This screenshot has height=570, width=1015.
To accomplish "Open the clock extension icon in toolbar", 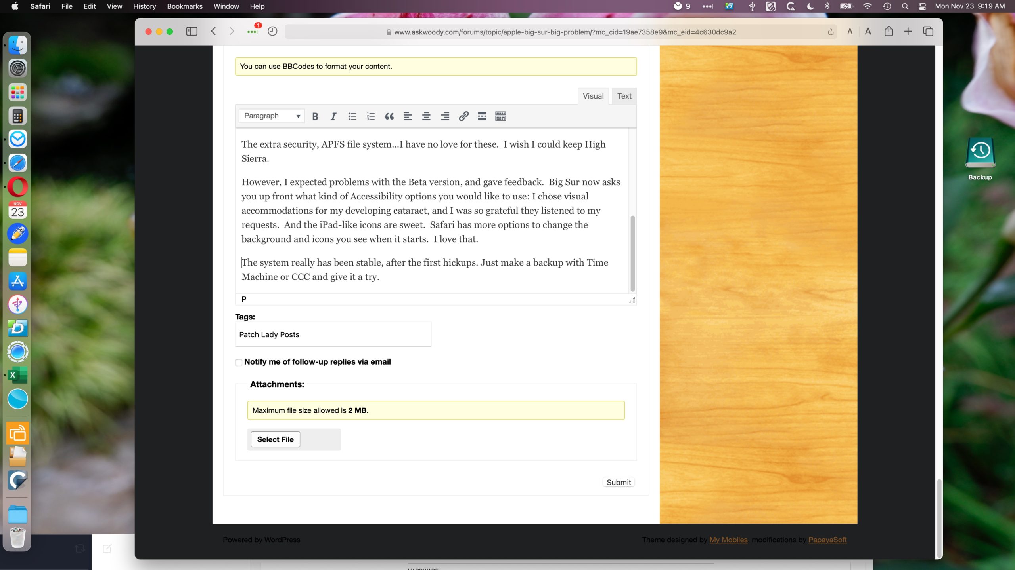I will point(272,31).
